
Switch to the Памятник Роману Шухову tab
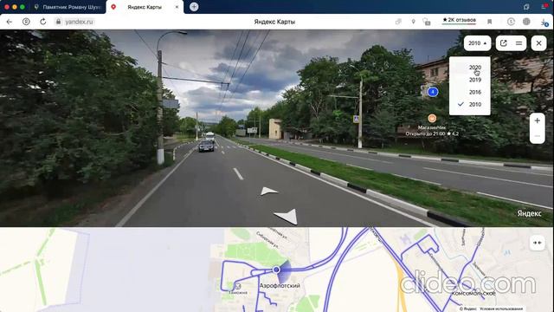[x=68, y=7]
